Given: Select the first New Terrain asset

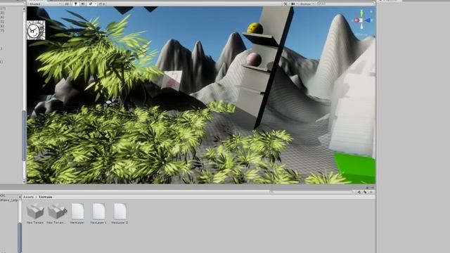Looking at the screenshot, I should [35, 214].
